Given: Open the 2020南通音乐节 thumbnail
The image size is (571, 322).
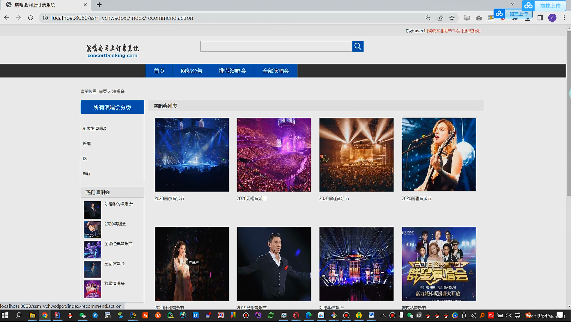Looking at the screenshot, I should (439, 155).
